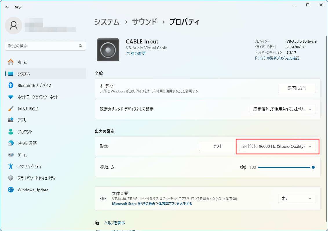The height and width of the screenshot is (231, 328).
Task: Go back with the arrow icon
Action: coord(7,7)
